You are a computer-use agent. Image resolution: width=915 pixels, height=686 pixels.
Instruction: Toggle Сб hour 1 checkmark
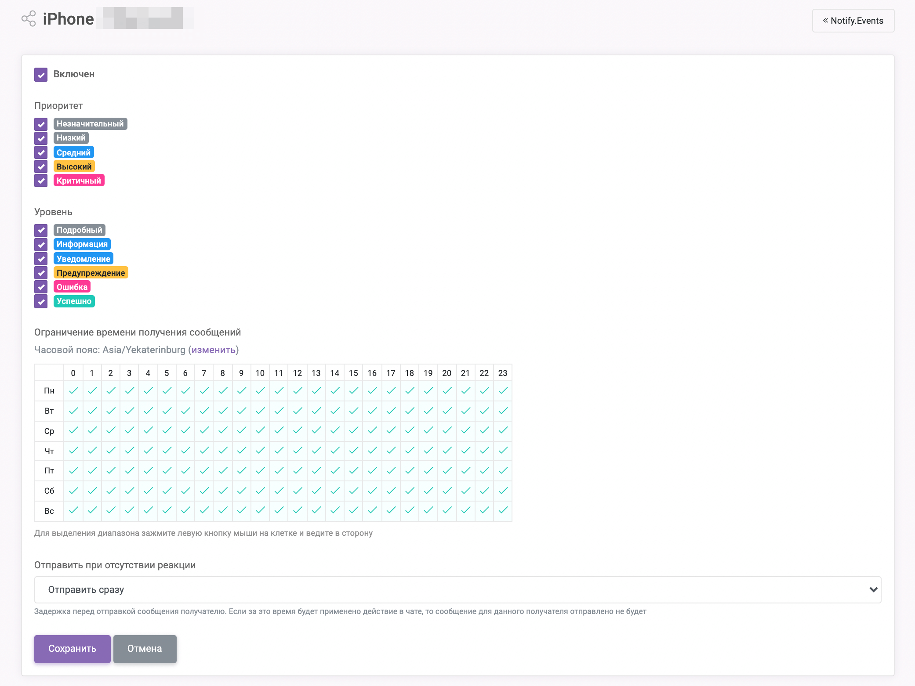tap(92, 491)
